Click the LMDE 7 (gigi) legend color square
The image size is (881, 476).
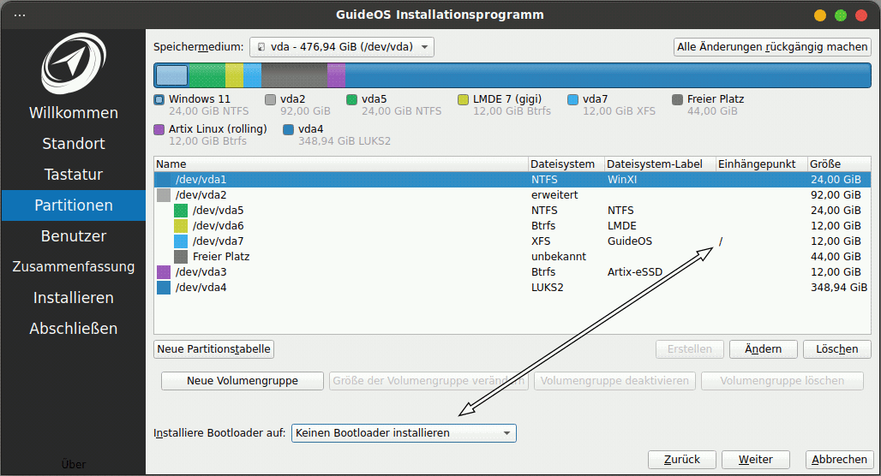[463, 99]
